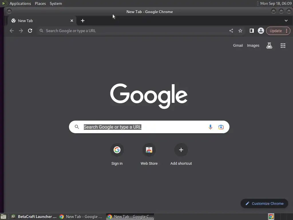The height and width of the screenshot is (220, 293).
Task: Bookmark this tab with the star
Action: 240,31
